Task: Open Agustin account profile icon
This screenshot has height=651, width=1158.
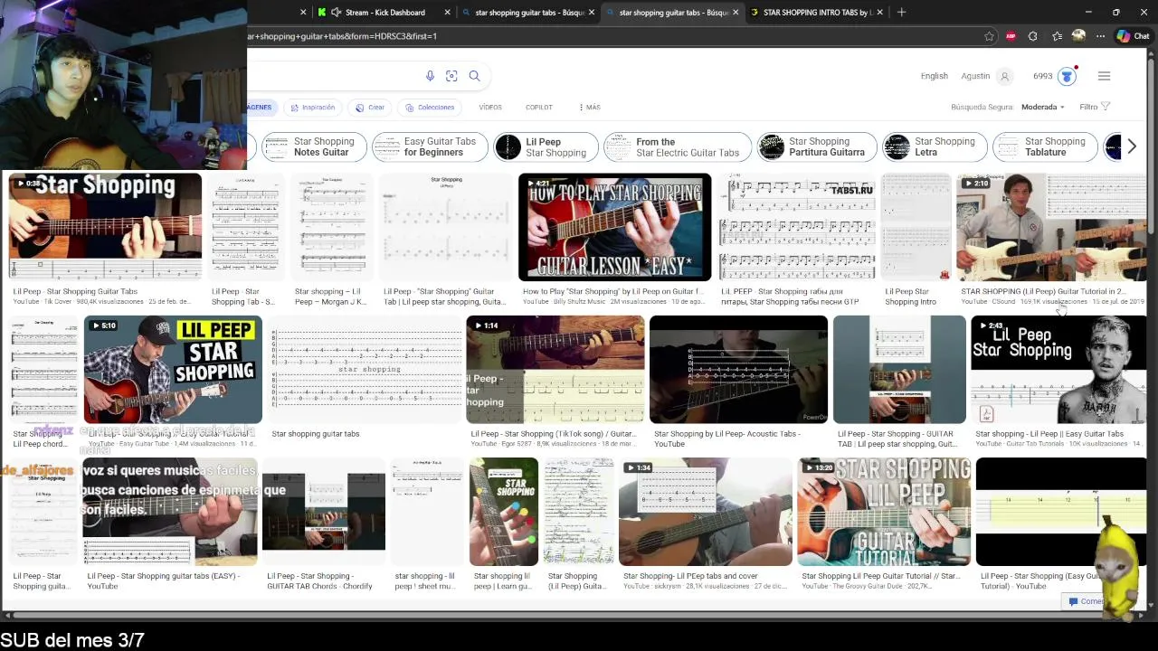Action: coord(1004,76)
